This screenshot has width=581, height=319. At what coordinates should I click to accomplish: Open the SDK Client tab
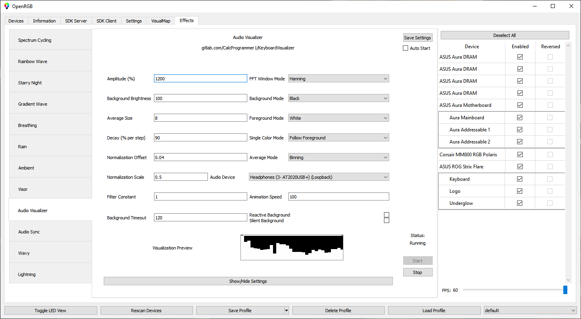tap(107, 21)
